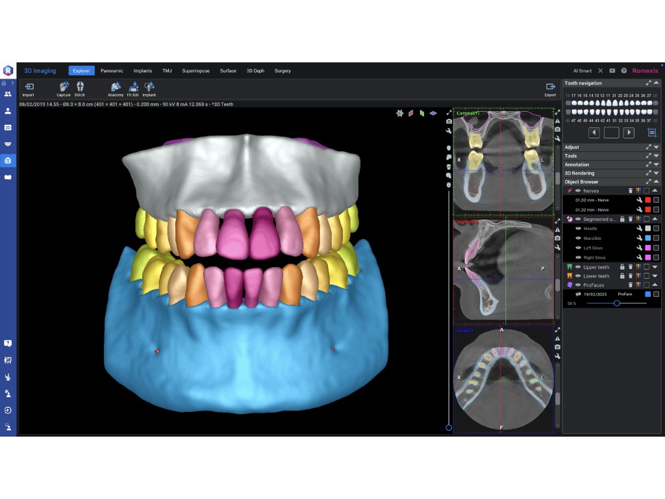
Task: Take a snapshot of the 3D view
Action: coord(449,122)
